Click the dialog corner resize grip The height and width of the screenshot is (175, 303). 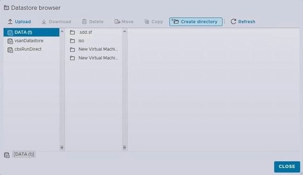point(301,173)
